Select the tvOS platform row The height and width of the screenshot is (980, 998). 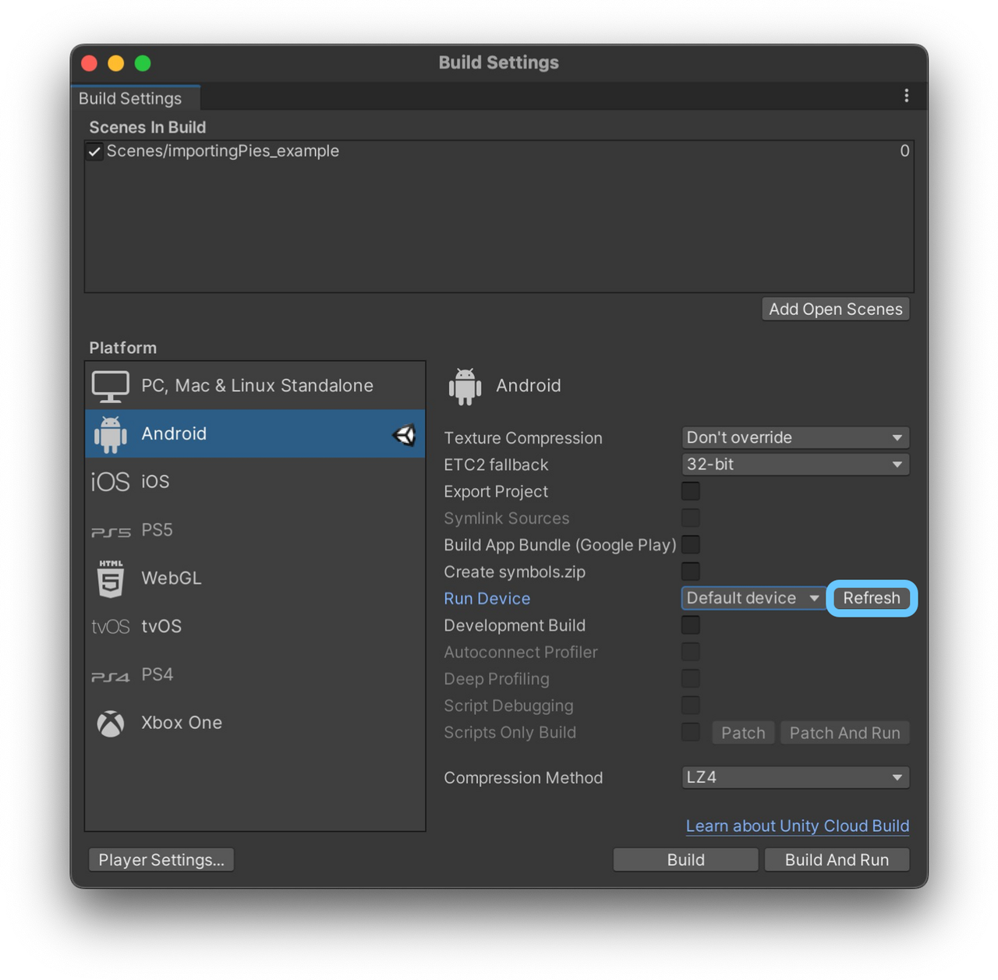[255, 627]
